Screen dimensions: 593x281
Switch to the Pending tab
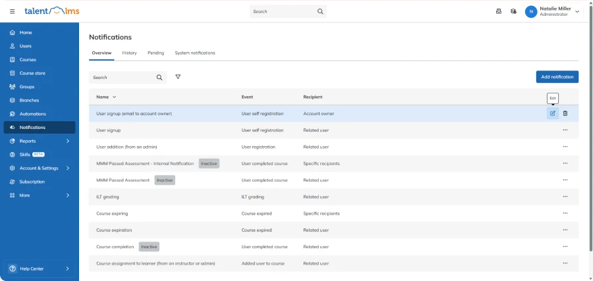pyautogui.click(x=155, y=53)
